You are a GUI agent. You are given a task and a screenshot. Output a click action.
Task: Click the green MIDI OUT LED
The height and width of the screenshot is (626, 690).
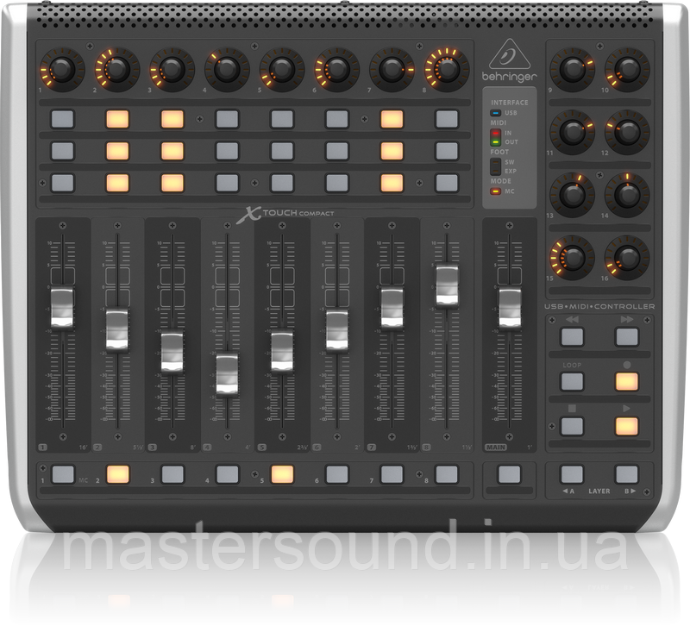496,142
